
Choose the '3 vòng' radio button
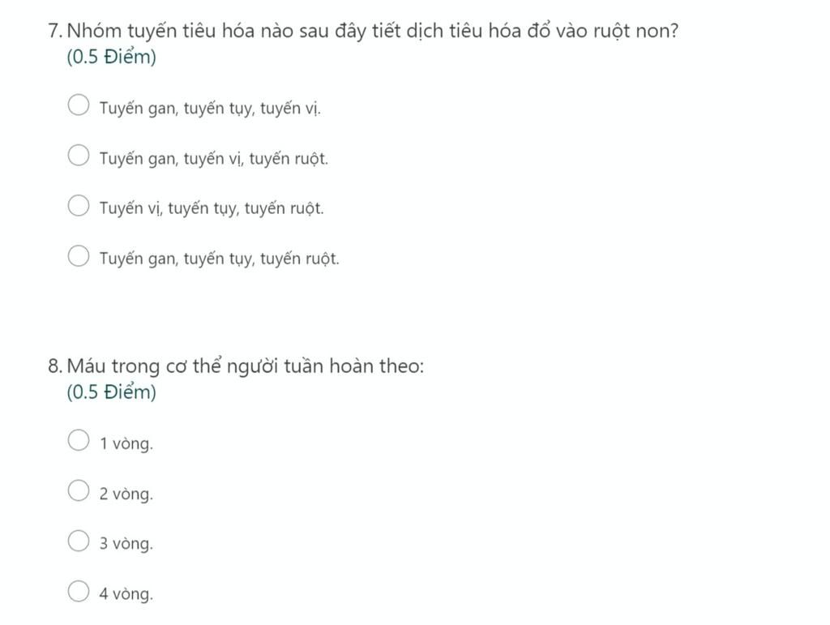(x=79, y=541)
